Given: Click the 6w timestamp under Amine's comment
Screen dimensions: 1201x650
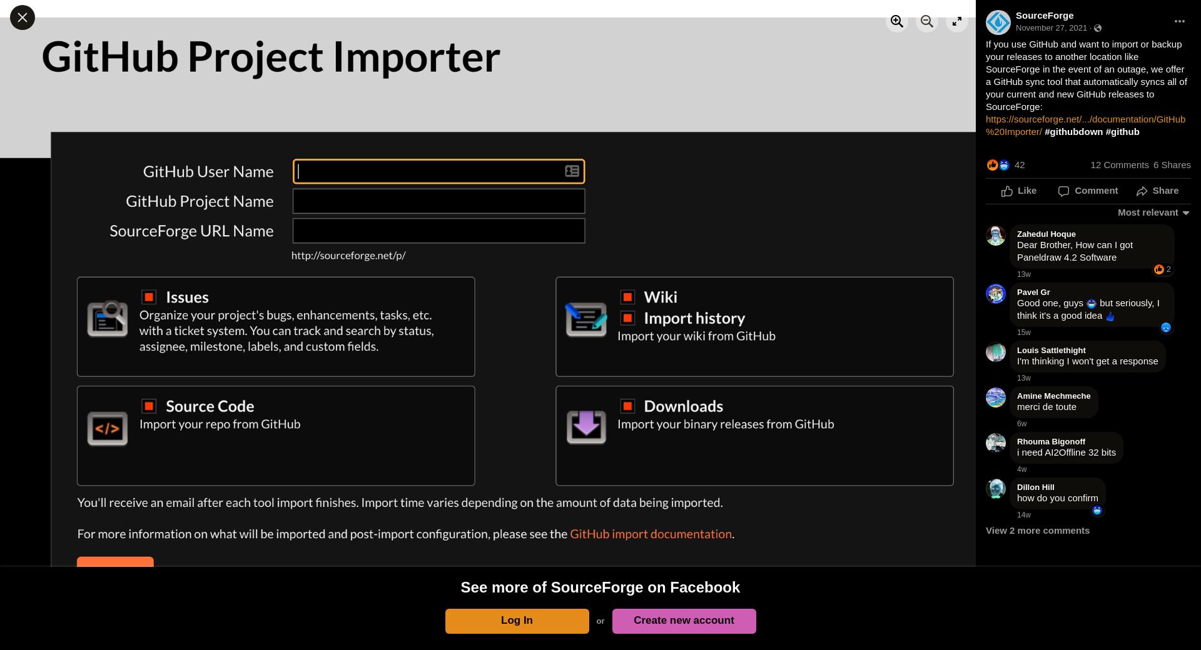Looking at the screenshot, I should pos(1022,424).
